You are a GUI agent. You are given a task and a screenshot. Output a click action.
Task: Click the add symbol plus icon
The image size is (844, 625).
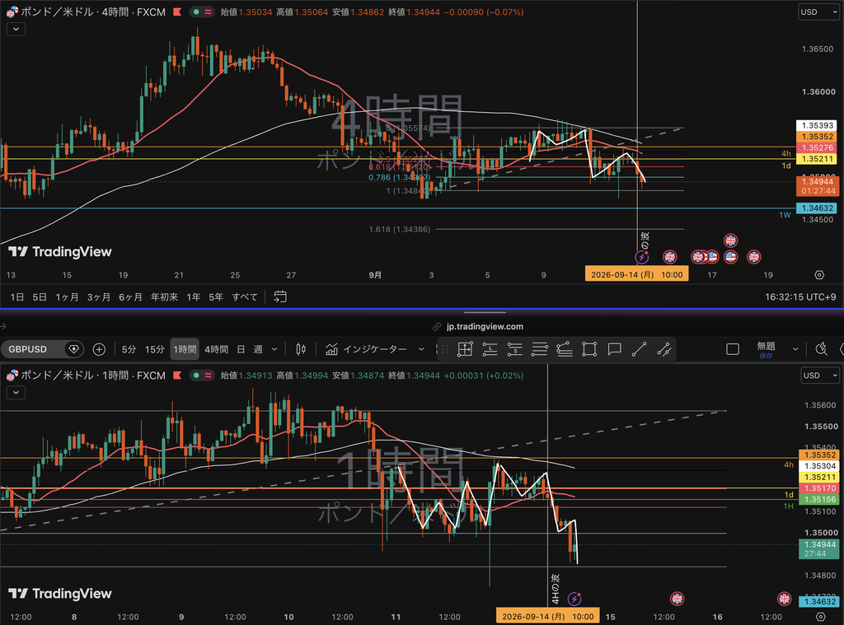pos(99,350)
